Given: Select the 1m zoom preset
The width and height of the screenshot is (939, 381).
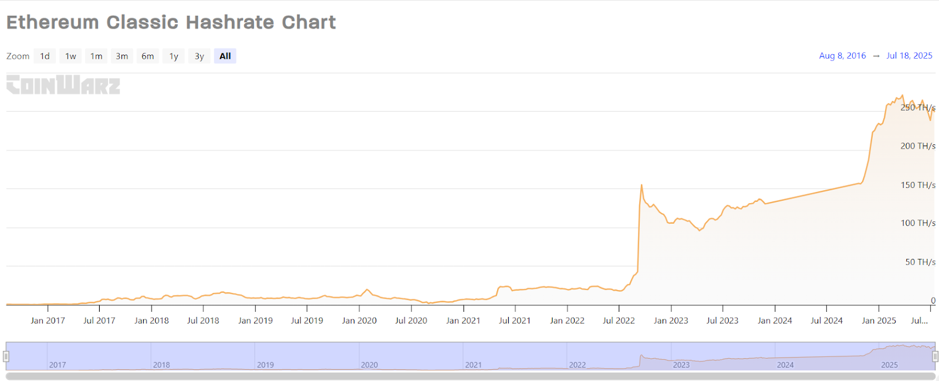Looking at the screenshot, I should pyautogui.click(x=96, y=56).
